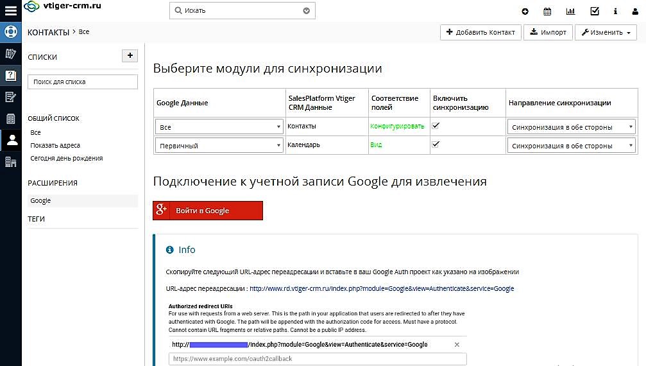Open the hamburger main menu
Screen dimensions: 646x366
coord(10,10)
